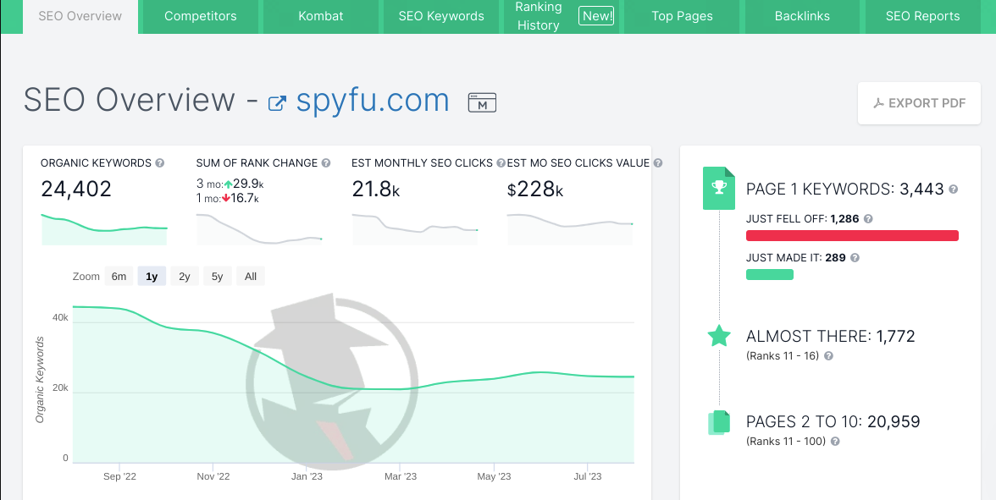
Task: Open the Backlinks tab
Action: [x=802, y=17]
